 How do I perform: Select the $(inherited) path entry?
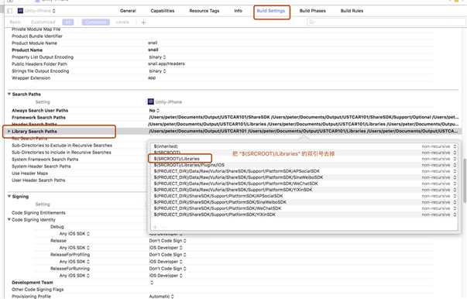point(166,146)
